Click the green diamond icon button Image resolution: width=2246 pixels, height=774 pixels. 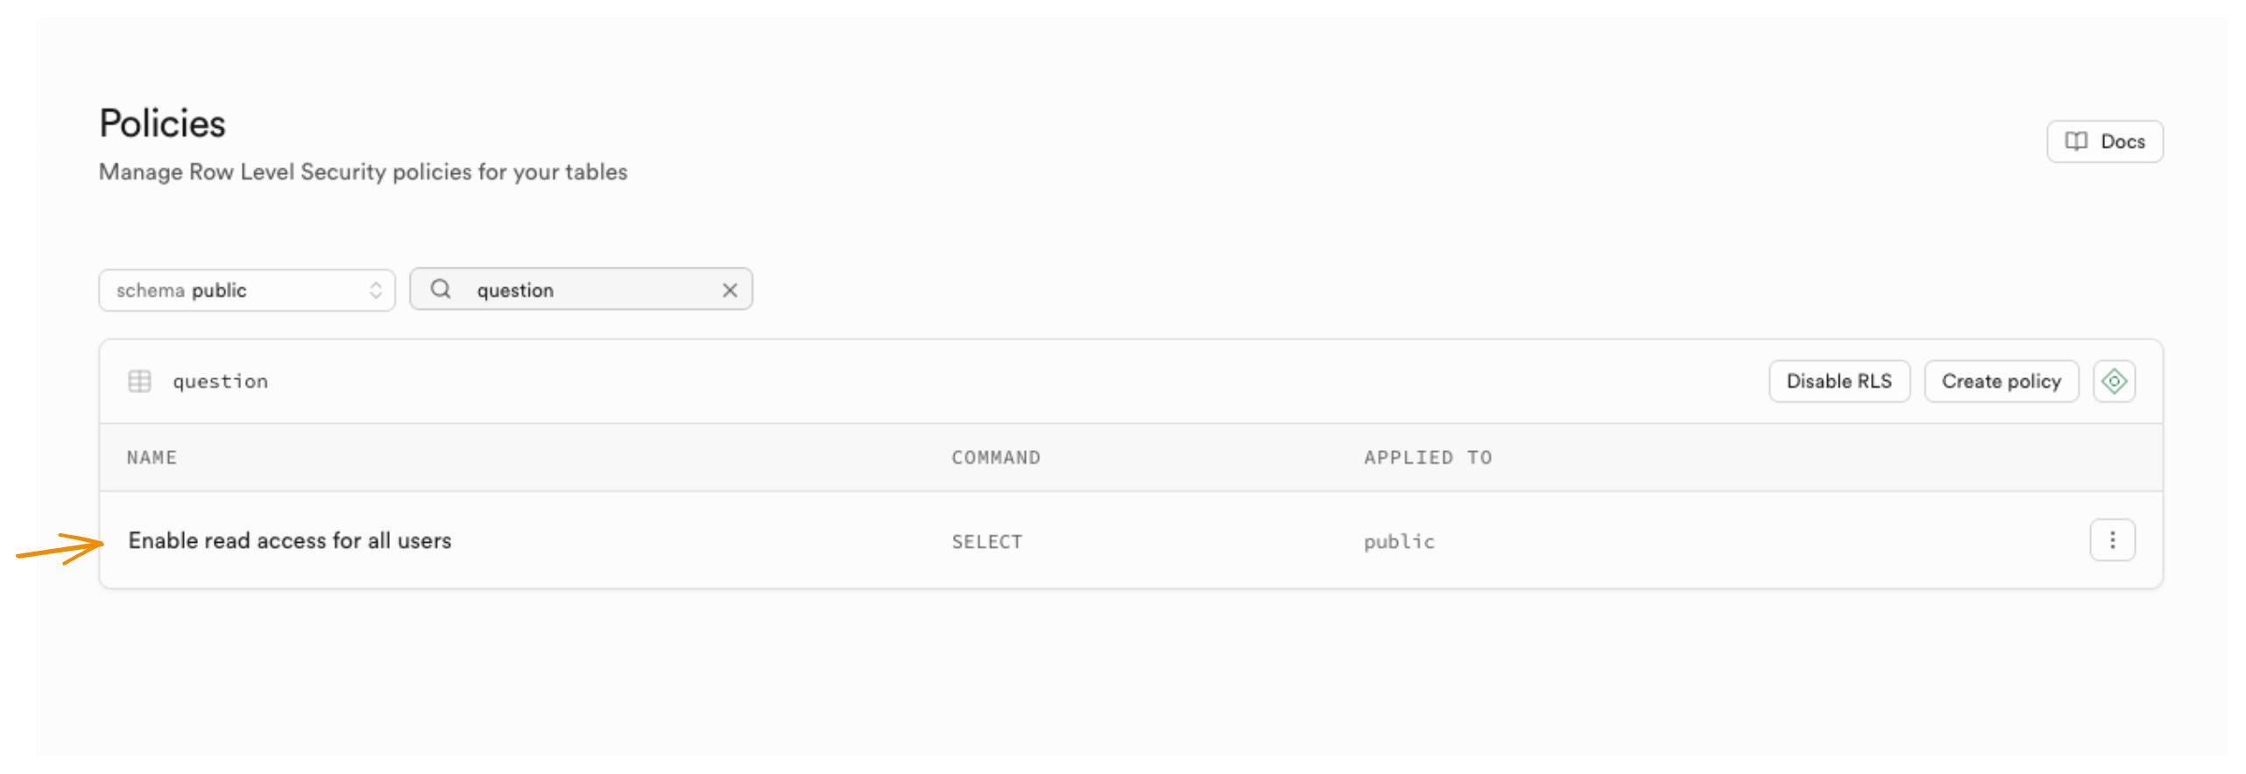[x=2113, y=381]
